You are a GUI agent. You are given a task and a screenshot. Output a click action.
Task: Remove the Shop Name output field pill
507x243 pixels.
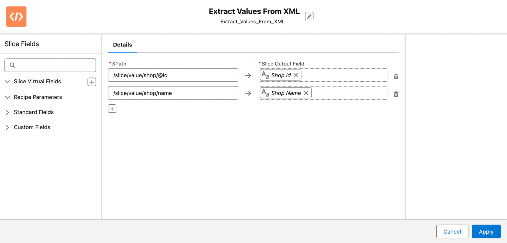click(306, 93)
